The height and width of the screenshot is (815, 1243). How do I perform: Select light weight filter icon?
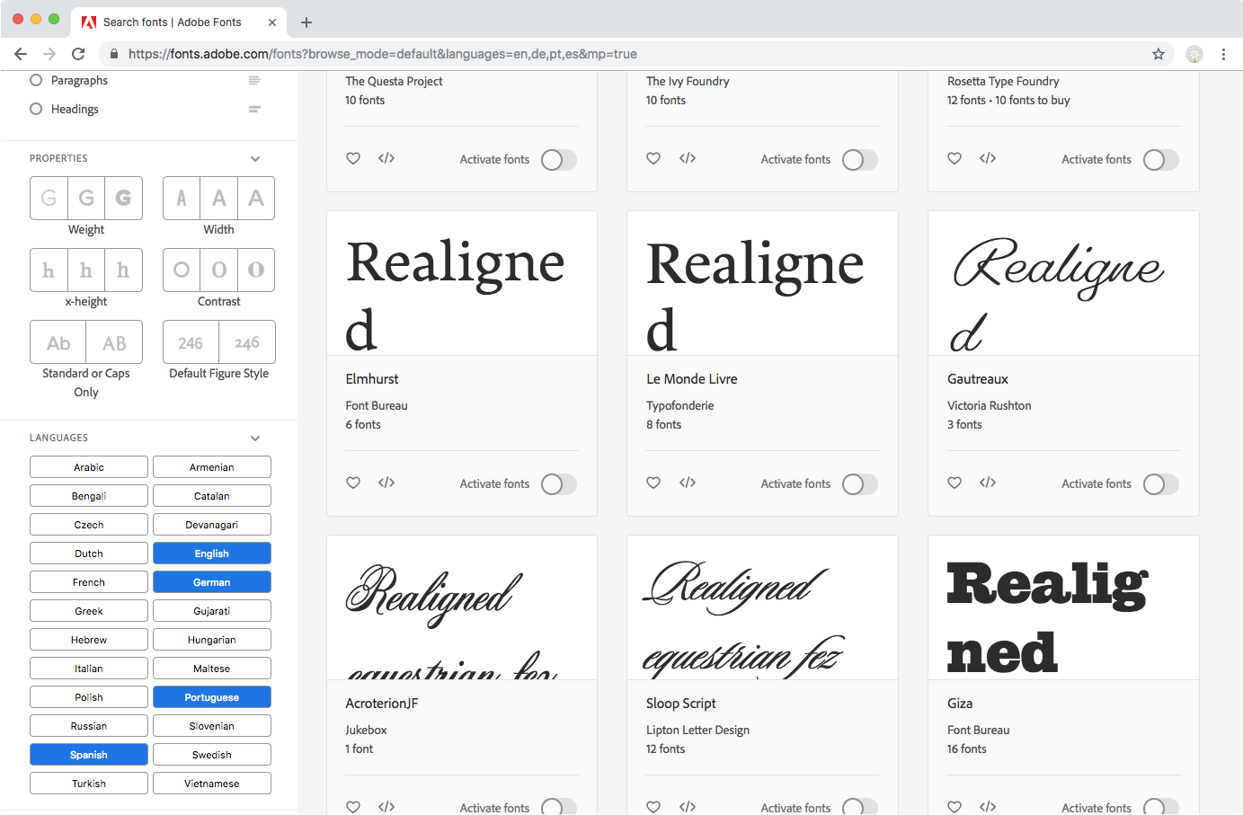pos(49,198)
